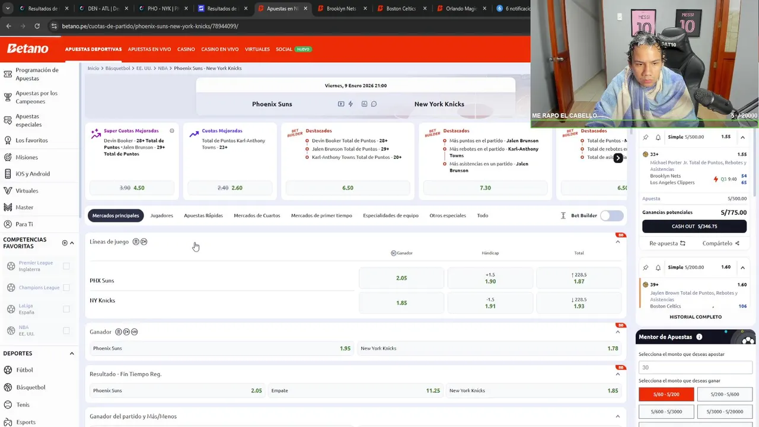Click the bet amount input field showing 30
The width and height of the screenshot is (759, 427).
pyautogui.click(x=695, y=368)
